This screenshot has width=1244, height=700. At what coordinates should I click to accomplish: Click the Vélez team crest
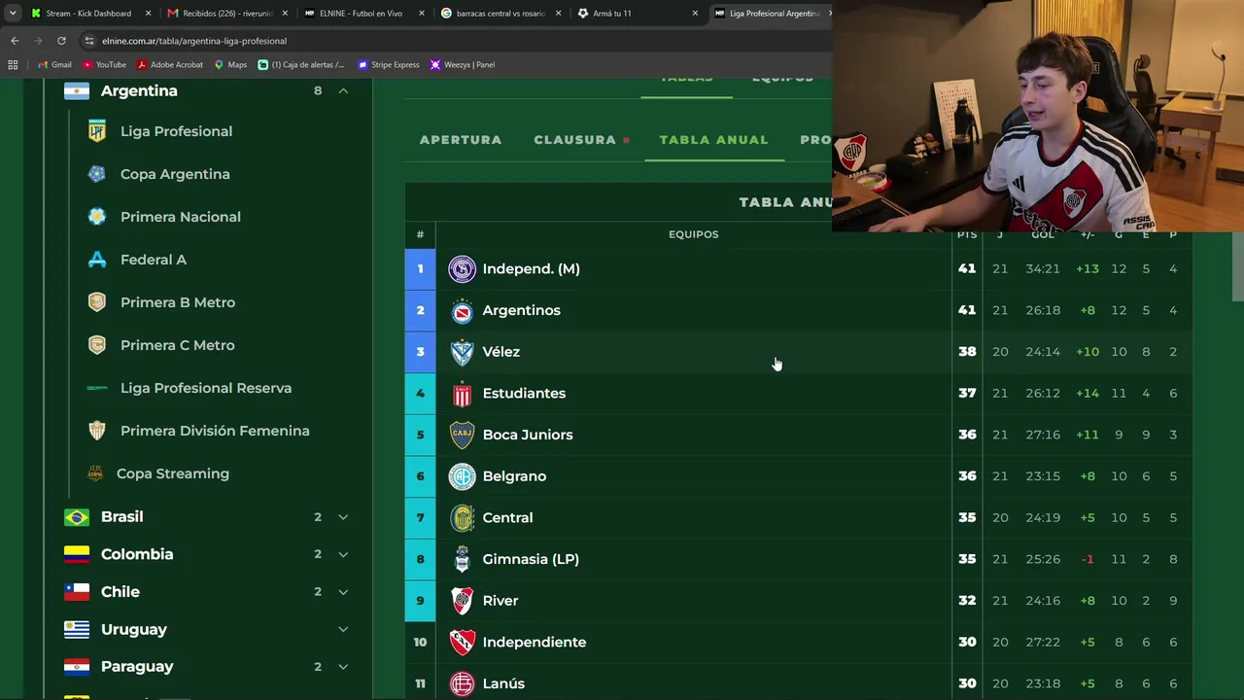[462, 352]
